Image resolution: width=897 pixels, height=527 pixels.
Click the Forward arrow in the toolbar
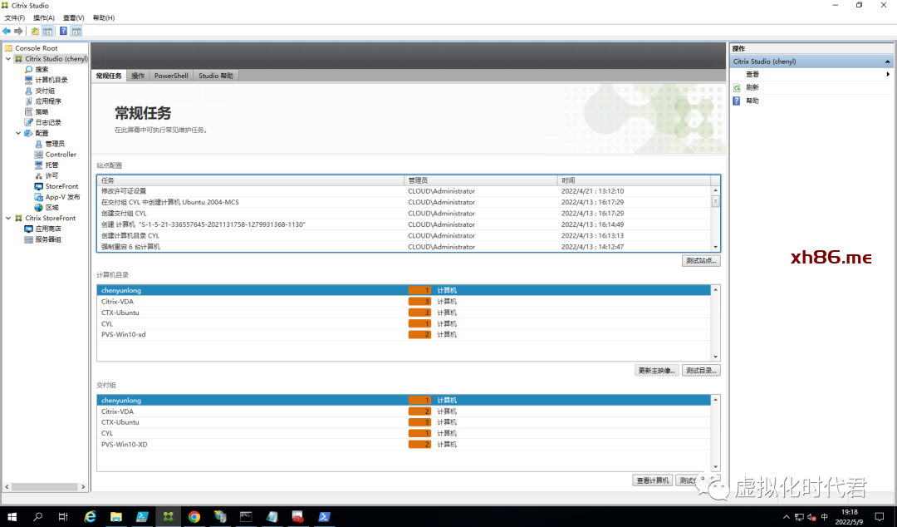coord(18,31)
